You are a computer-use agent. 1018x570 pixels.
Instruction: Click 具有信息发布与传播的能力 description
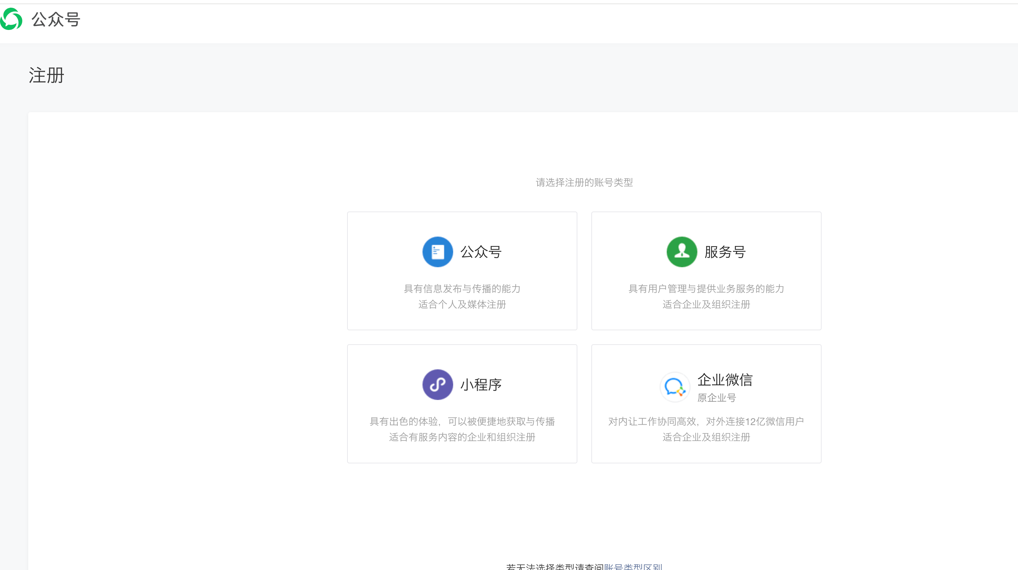point(462,288)
